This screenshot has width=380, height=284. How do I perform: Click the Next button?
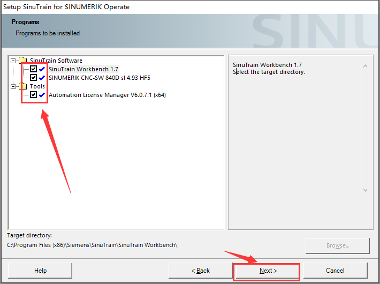[268, 271]
